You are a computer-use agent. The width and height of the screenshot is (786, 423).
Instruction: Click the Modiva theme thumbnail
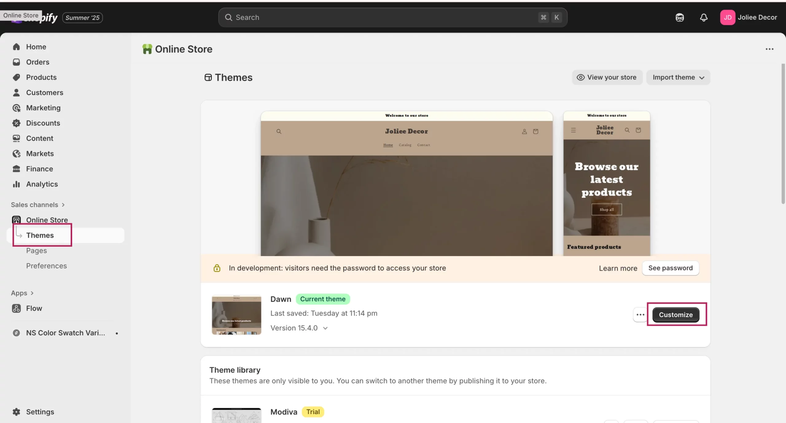236,415
